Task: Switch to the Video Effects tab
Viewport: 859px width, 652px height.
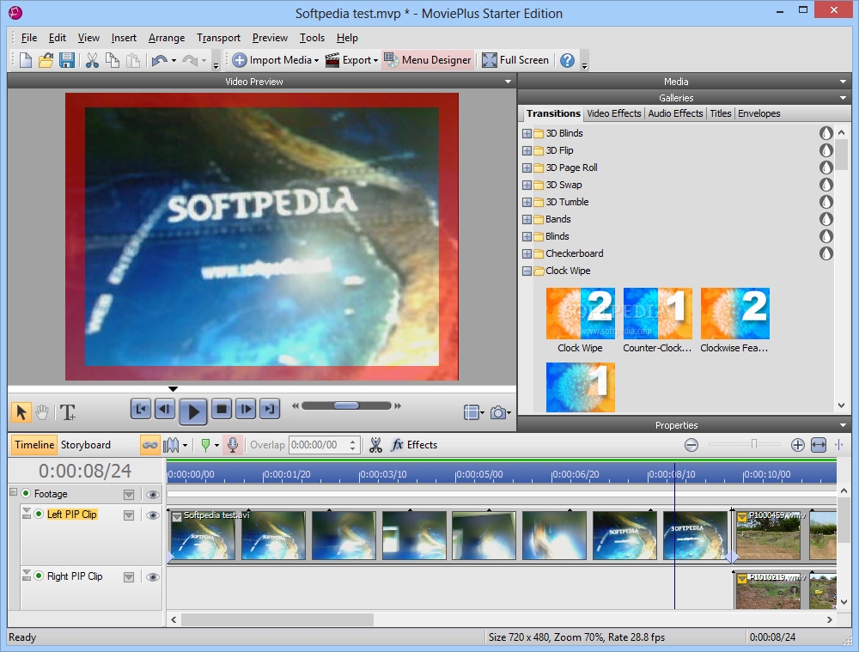Action: point(613,113)
